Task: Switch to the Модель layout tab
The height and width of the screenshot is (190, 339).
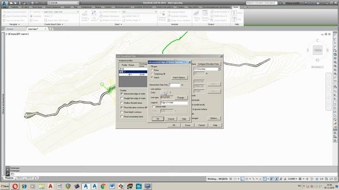Action: click(x=10, y=178)
